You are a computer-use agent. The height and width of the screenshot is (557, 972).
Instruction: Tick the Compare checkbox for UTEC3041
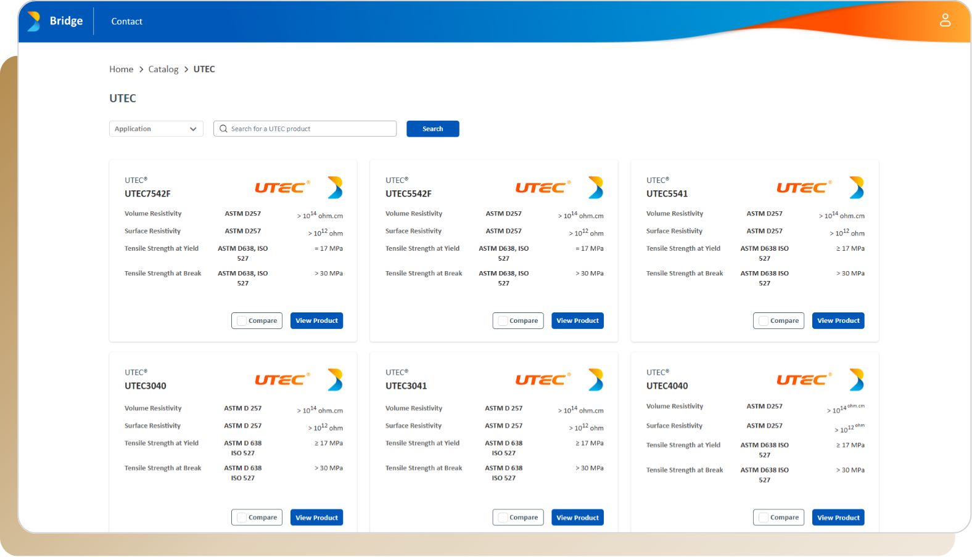[x=503, y=518]
